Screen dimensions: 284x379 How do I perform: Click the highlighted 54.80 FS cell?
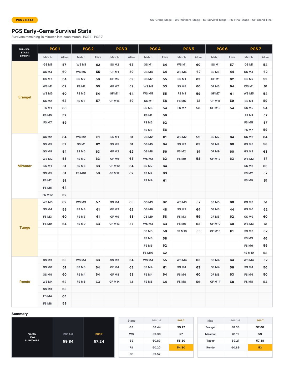tap(181, 347)
